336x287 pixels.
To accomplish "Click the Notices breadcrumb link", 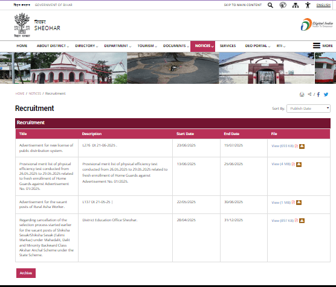I will pos(34,93).
